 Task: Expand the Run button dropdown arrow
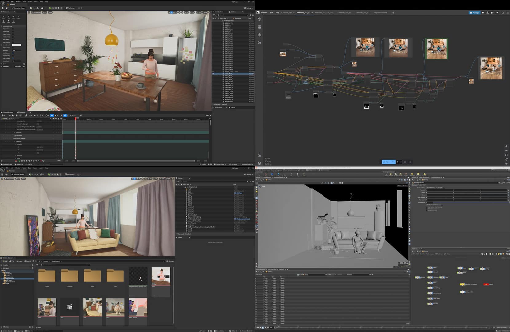tap(393, 162)
